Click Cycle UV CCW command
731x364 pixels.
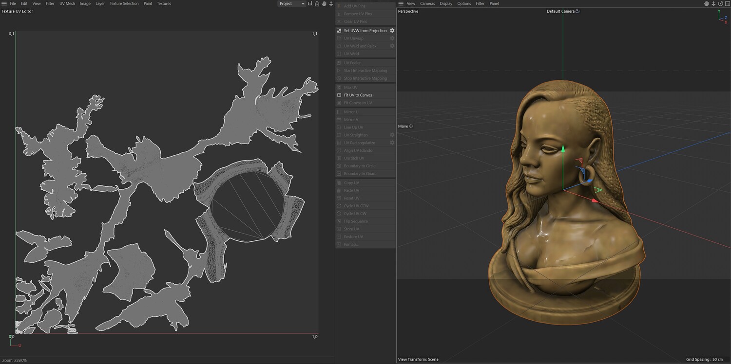click(x=365, y=206)
